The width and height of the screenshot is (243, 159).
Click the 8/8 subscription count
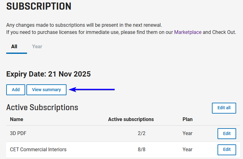click(x=141, y=150)
